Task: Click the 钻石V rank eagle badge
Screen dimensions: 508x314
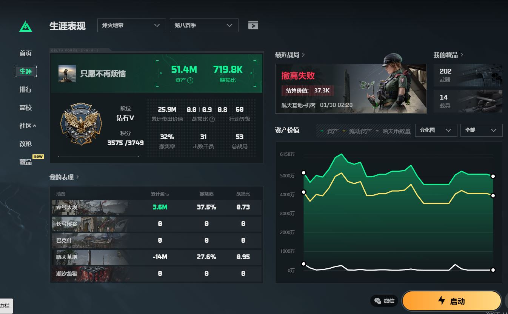Action: click(x=81, y=125)
